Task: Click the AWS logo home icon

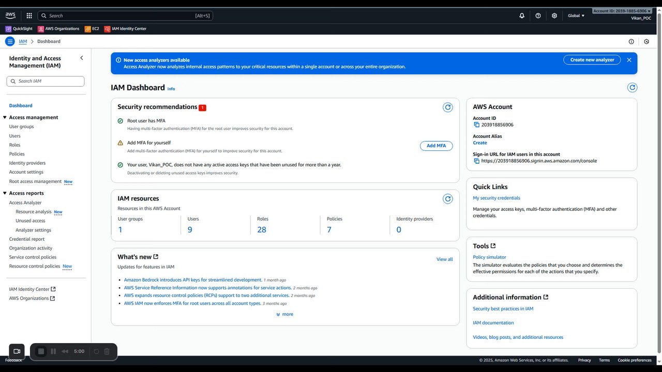Action: (x=10, y=16)
